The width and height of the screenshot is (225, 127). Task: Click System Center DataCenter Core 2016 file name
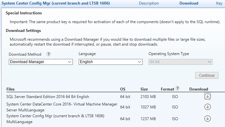click(x=62, y=107)
